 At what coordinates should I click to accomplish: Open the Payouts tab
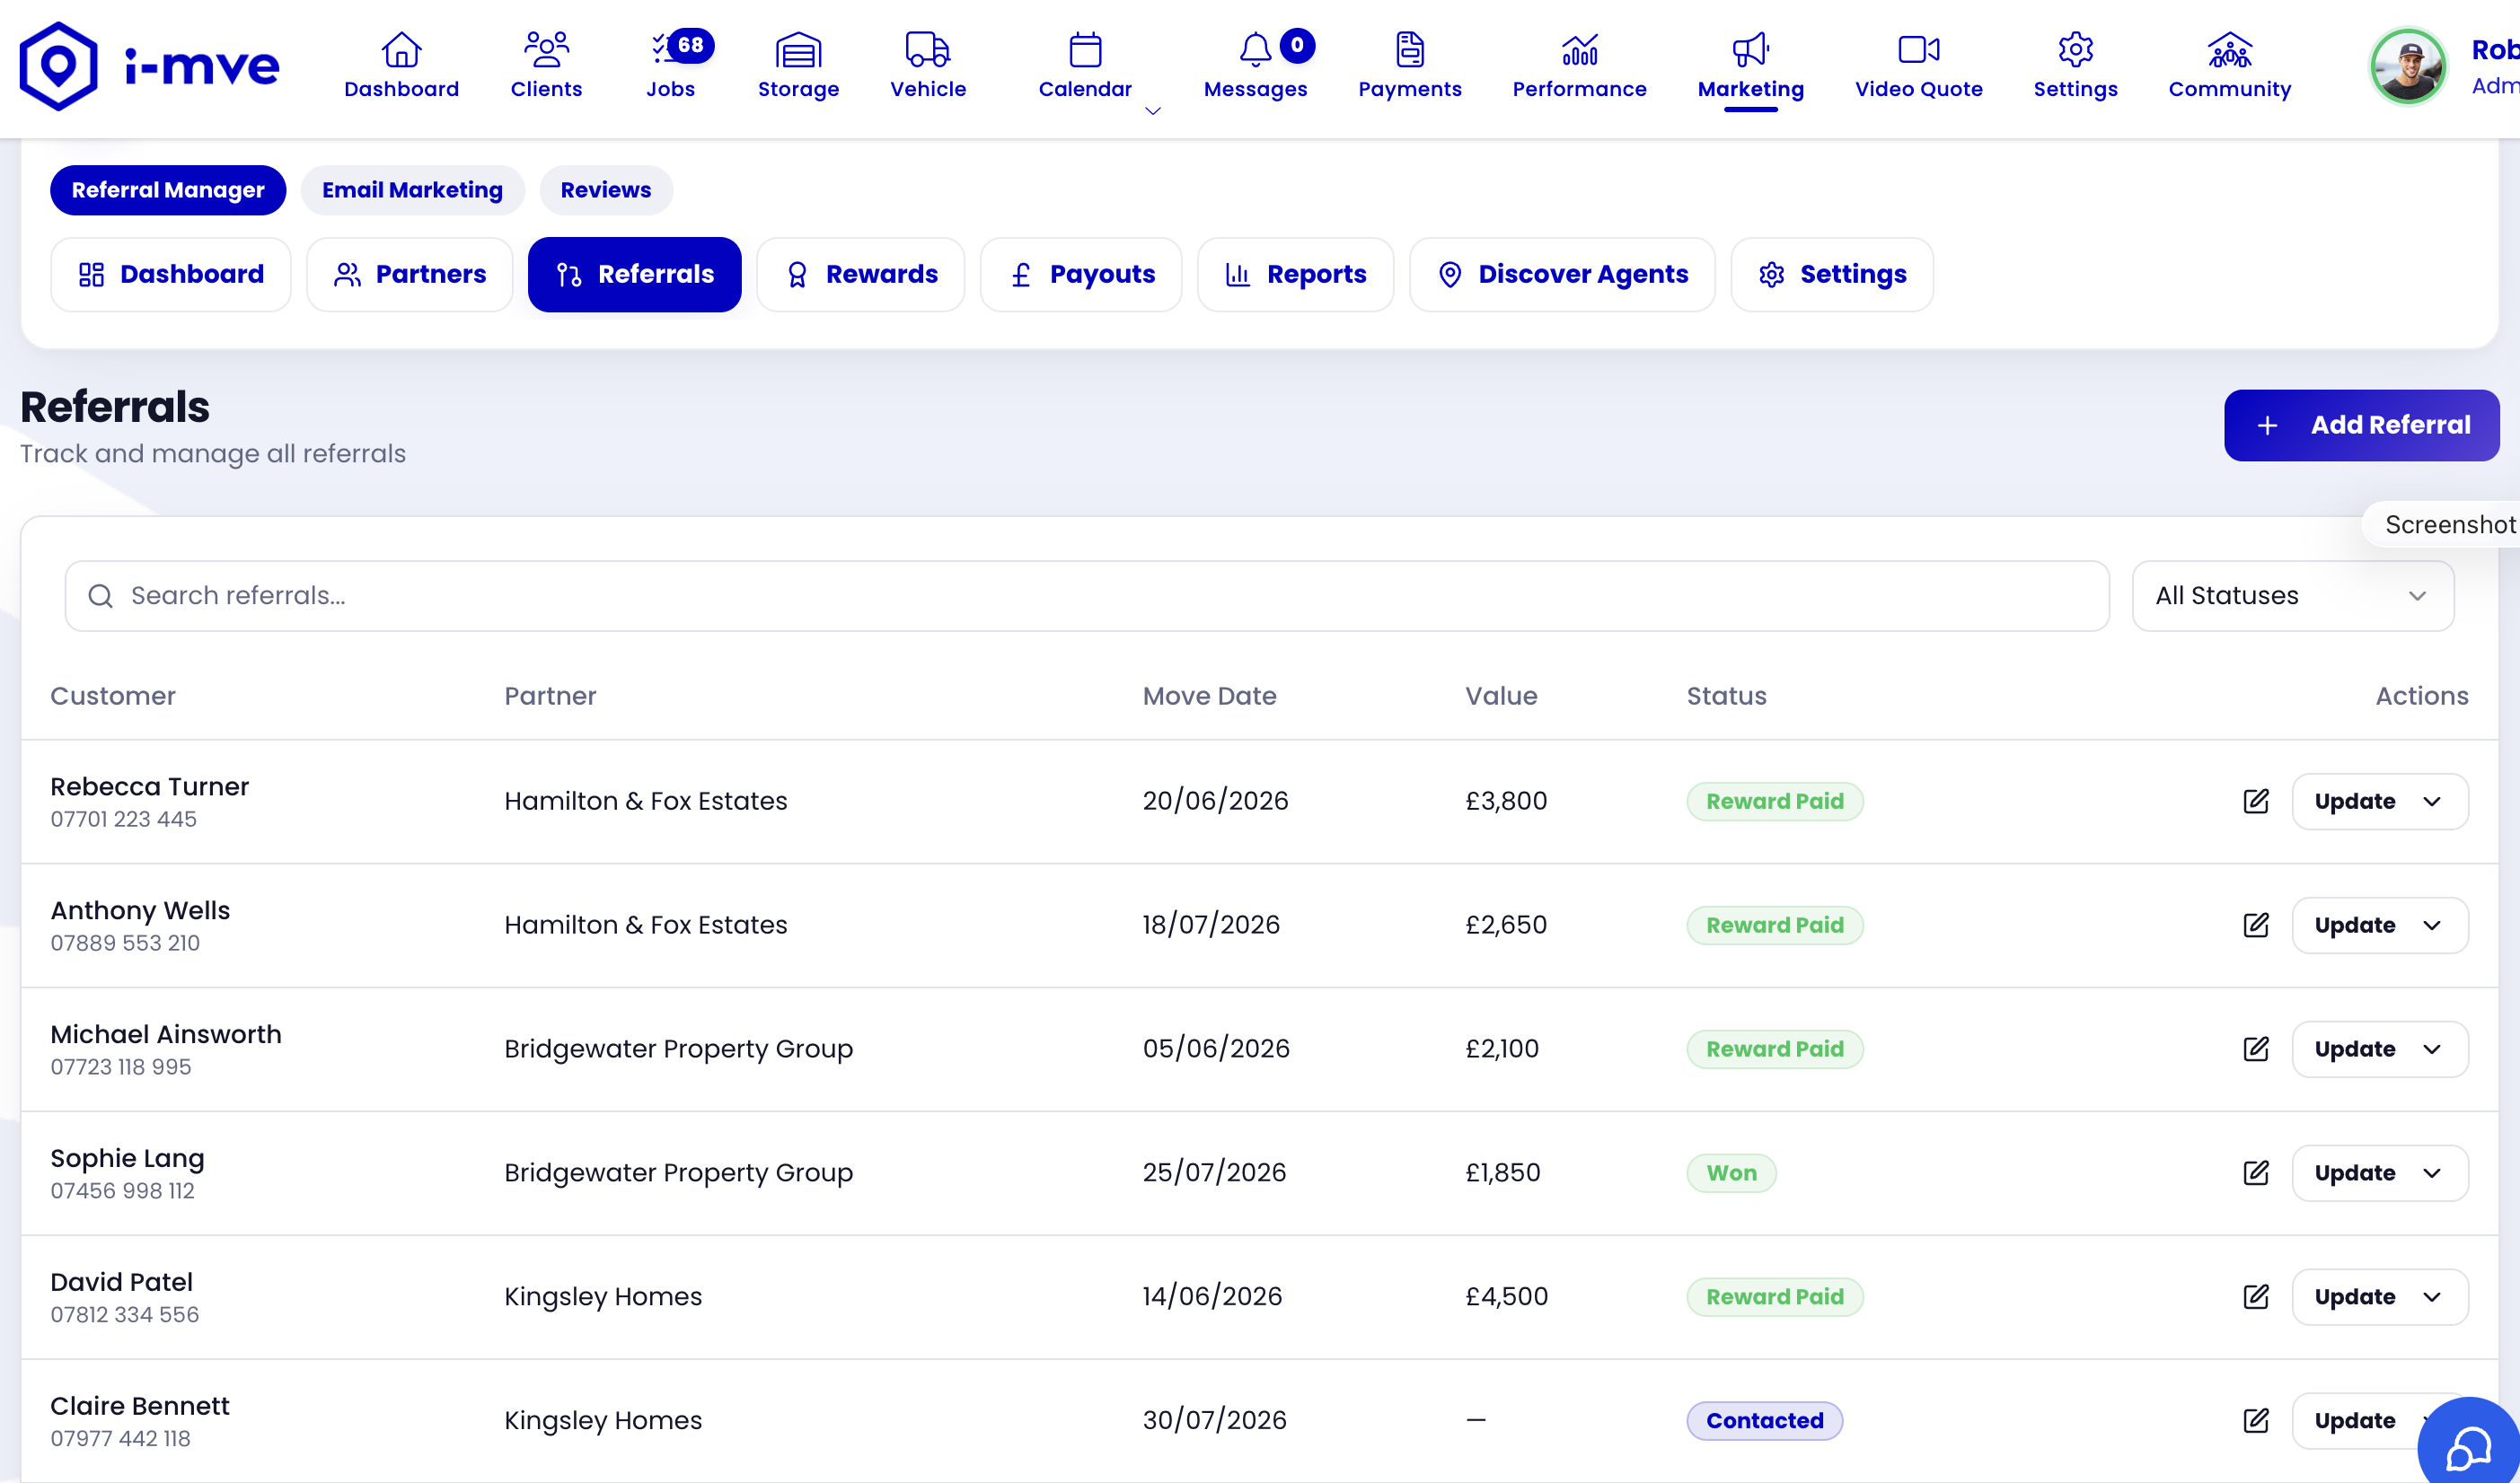(x=1081, y=274)
